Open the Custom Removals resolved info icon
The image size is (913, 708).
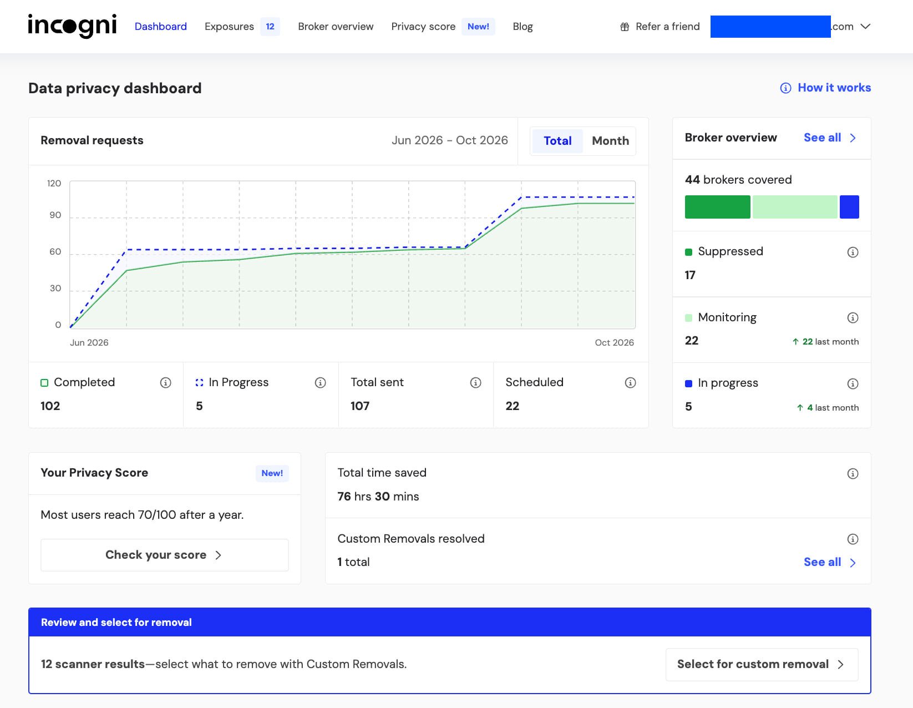pyautogui.click(x=853, y=539)
